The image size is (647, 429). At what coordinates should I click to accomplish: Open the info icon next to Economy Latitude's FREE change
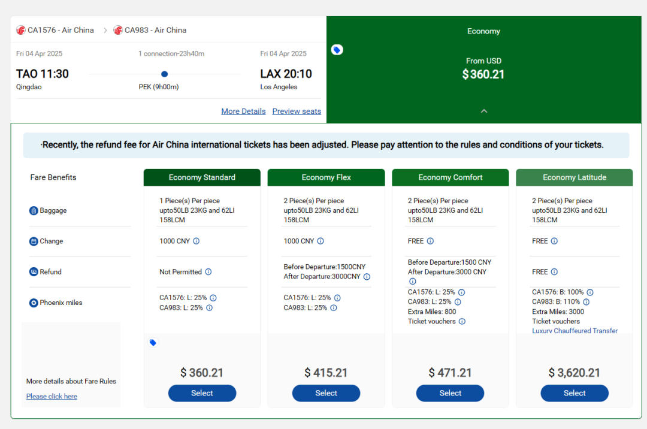click(x=554, y=241)
